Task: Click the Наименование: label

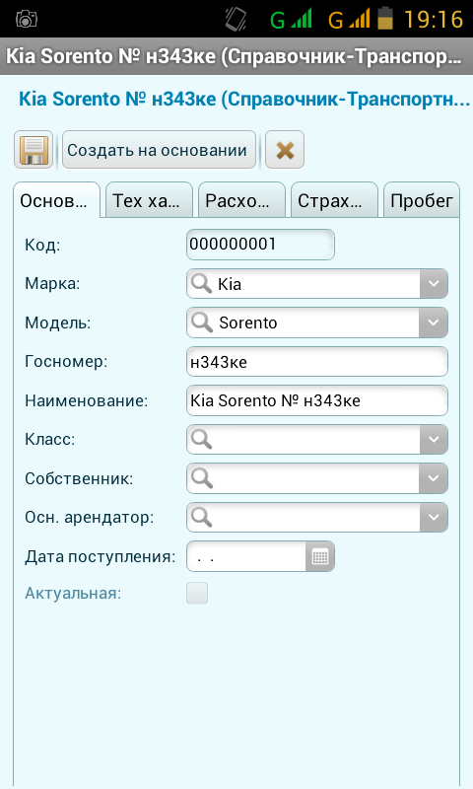Action: pos(87,400)
